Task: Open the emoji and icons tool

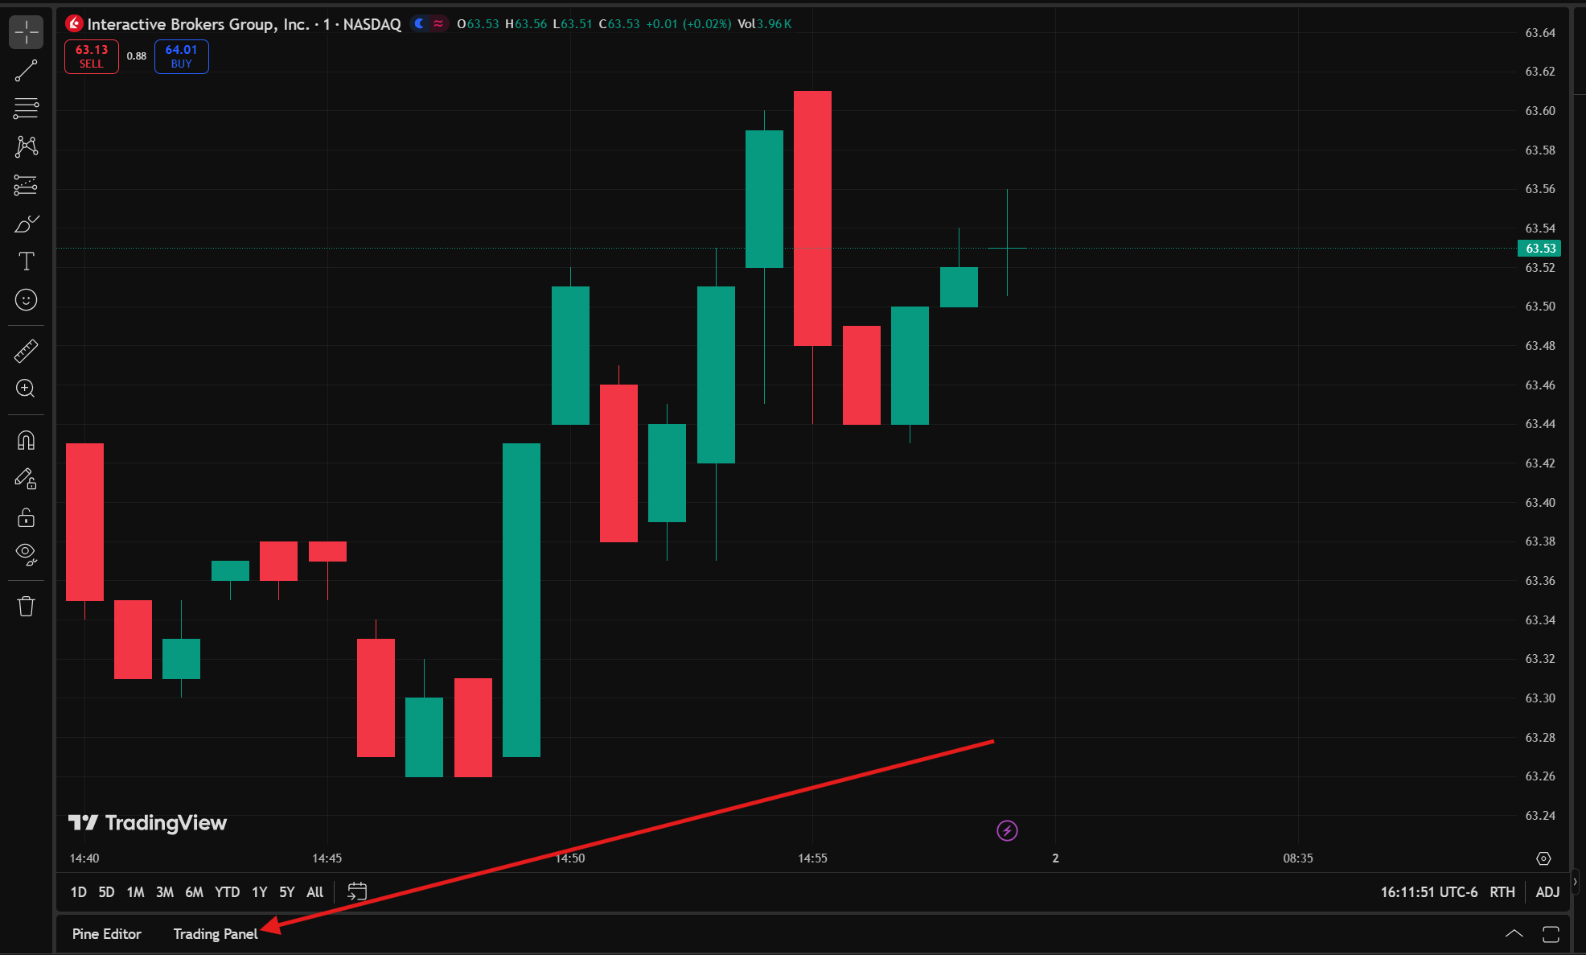Action: coord(27,300)
